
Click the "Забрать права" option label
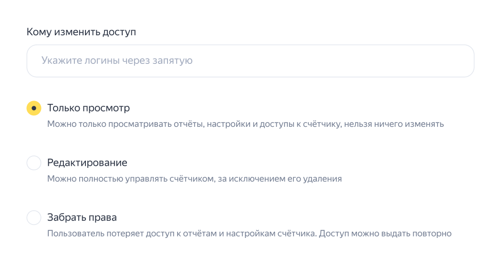coord(82,218)
